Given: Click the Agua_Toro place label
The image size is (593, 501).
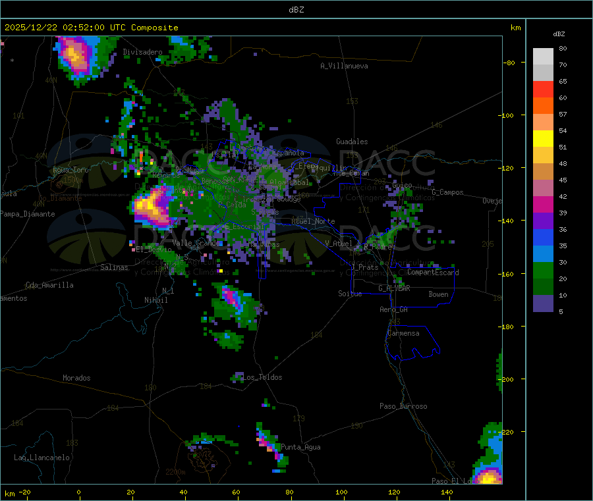Looking at the screenshot, I should click(71, 170).
